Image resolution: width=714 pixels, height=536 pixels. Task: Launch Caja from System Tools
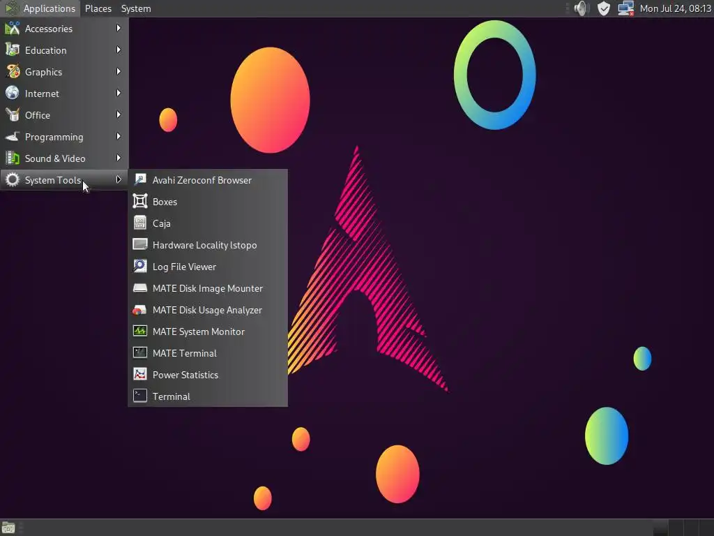(208, 223)
